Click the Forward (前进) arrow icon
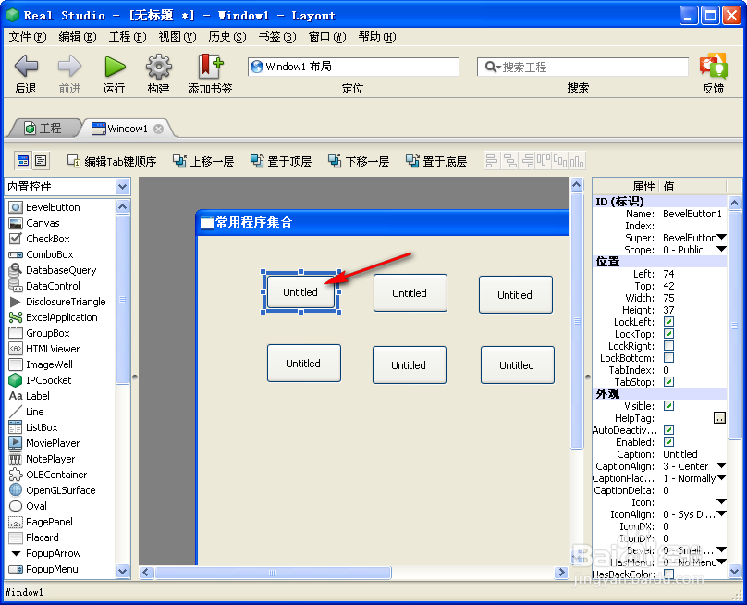747x605 pixels. tap(69, 66)
